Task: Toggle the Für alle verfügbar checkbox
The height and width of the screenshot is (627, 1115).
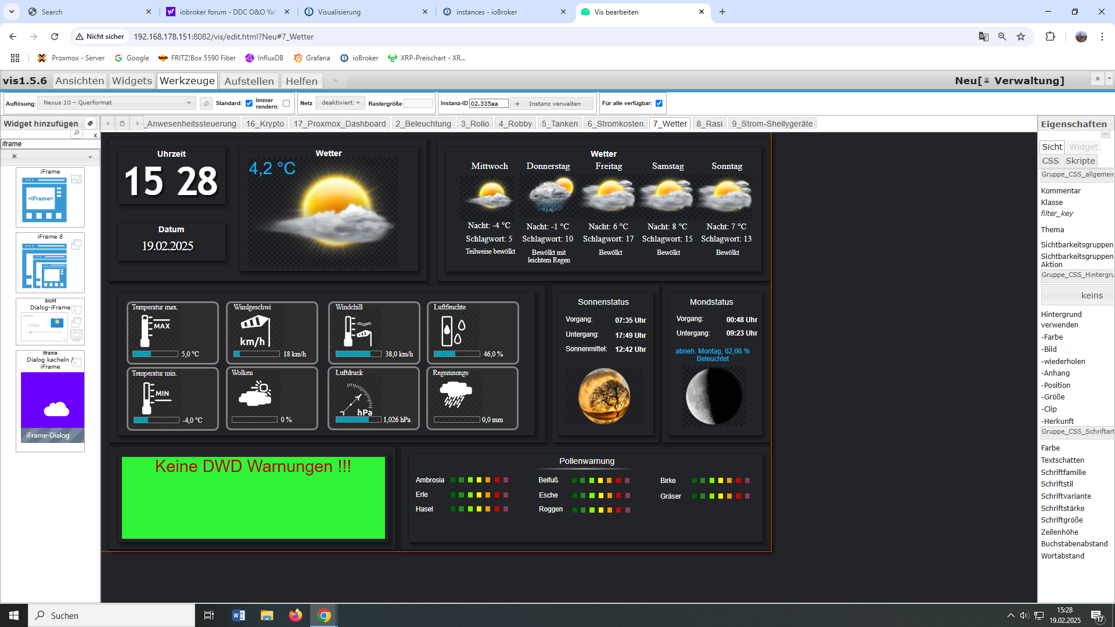Action: tap(659, 103)
